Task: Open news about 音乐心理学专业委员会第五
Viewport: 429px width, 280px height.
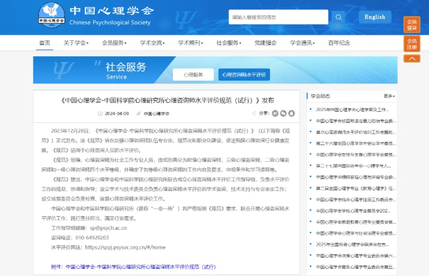Action: point(356,267)
